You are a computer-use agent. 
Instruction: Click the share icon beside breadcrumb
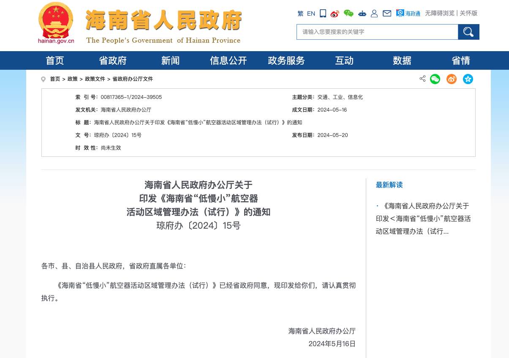click(422, 79)
